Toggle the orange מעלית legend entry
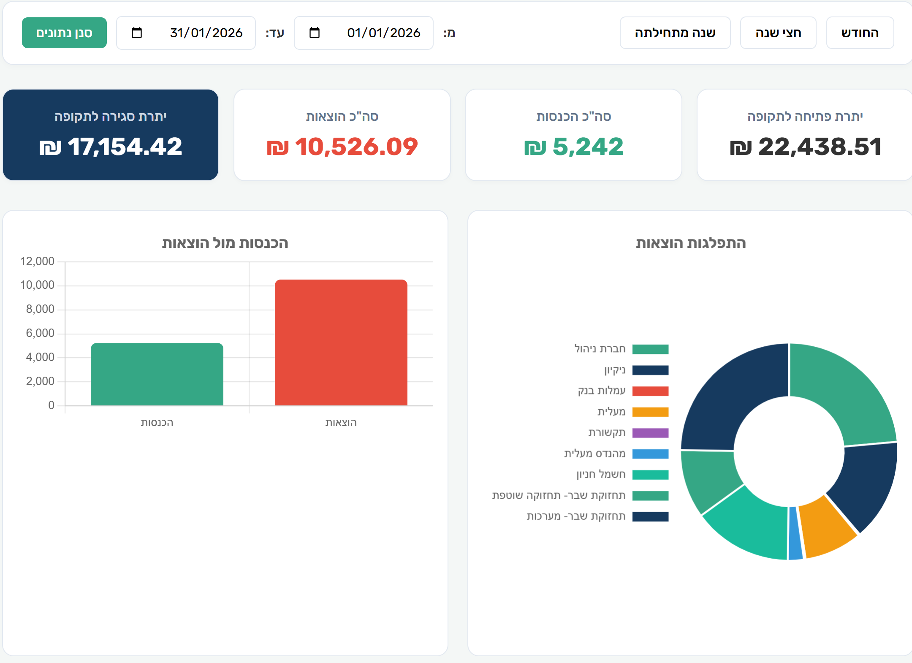This screenshot has height=663, width=912. coord(632,412)
